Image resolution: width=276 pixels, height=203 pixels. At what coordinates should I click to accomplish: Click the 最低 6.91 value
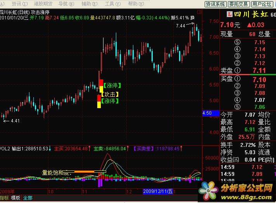pos(250,129)
